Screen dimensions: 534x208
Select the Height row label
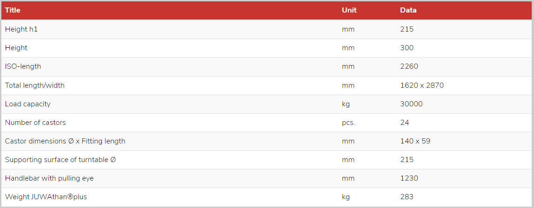tap(16, 48)
